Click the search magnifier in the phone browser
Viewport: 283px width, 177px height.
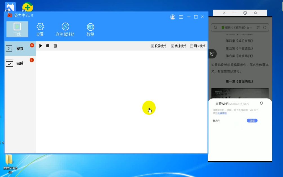215,28
